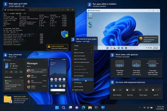This screenshot has width=167, height=111.
Task: Open Dad's Missed call message row
Action: pyautogui.click(x=37, y=76)
